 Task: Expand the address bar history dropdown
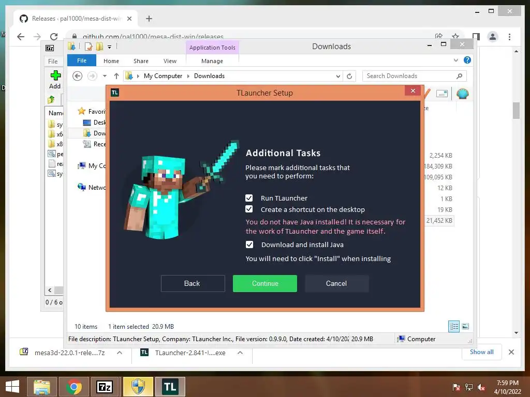tap(337, 77)
